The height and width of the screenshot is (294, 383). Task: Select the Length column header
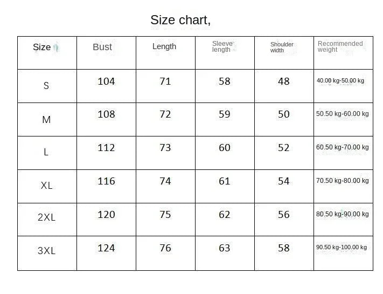click(x=164, y=46)
